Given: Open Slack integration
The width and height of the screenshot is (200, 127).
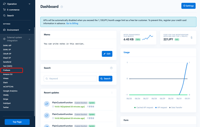Looking at the screenshot, I should [x=5, y=82].
